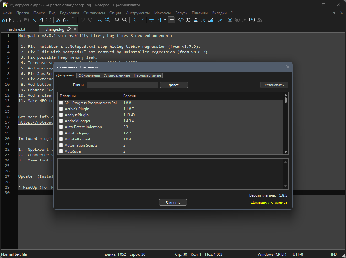Open Find with the magnifier icon

pyautogui.click(x=100, y=20)
